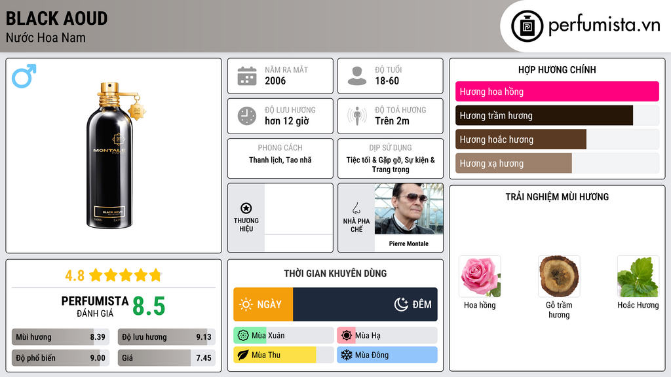Screen dimensions: 671x377
Task: Click the perfumista.vn site name
Action: (604, 26)
